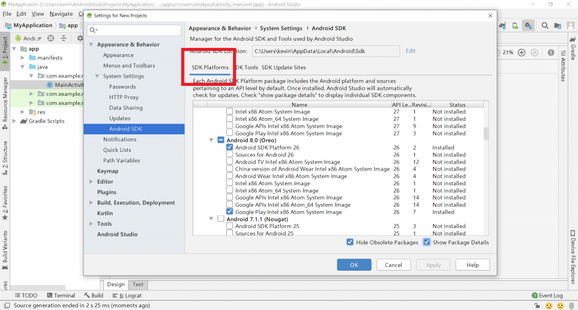Click the Edit link for SDK location
The height and width of the screenshot is (310, 578).
(x=411, y=51)
